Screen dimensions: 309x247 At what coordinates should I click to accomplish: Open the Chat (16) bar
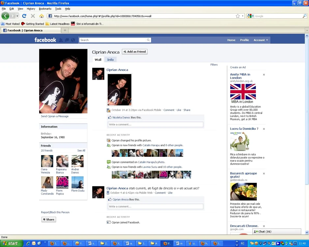(x=277, y=232)
